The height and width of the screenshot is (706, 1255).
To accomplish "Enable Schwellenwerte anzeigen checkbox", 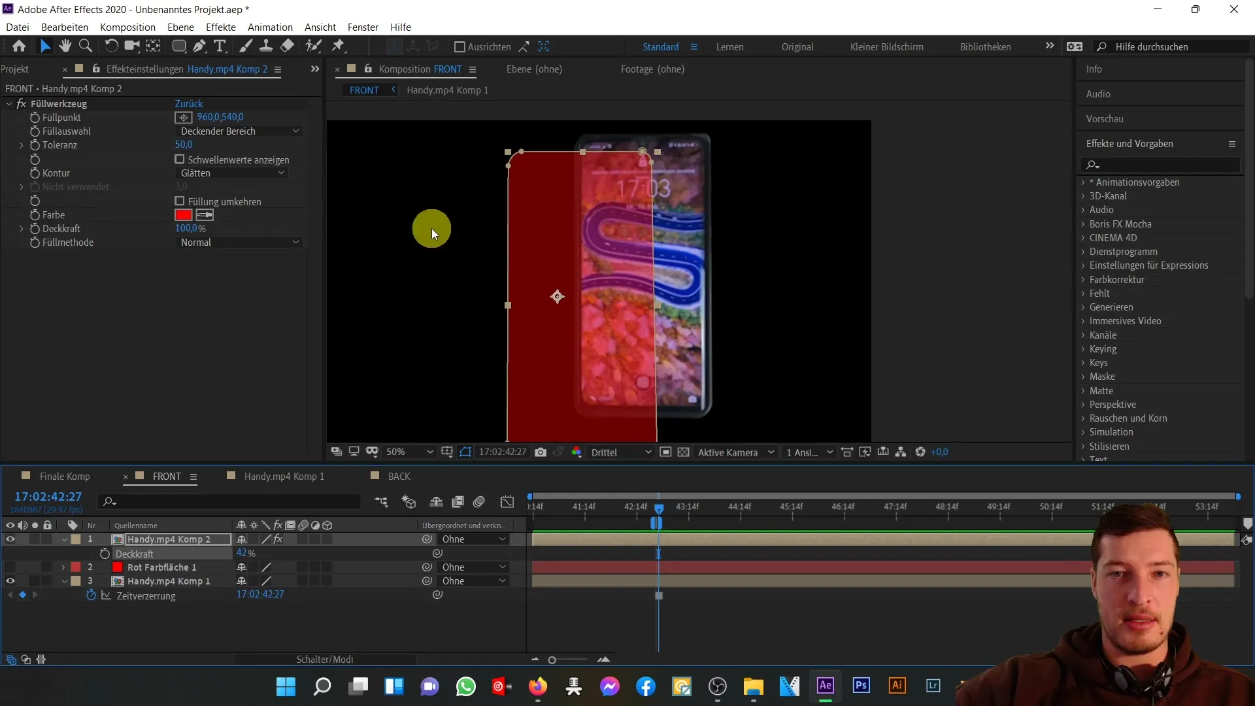I will [x=180, y=160].
